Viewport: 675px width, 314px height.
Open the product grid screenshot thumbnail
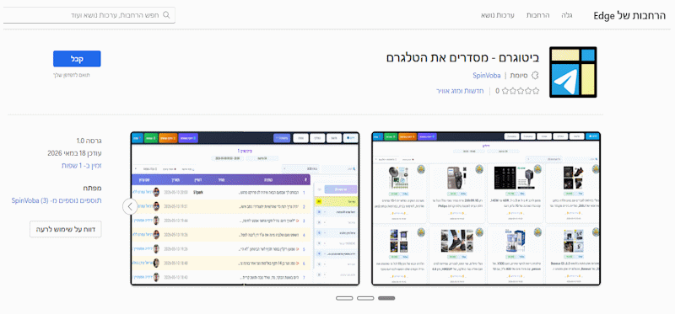tap(486, 208)
